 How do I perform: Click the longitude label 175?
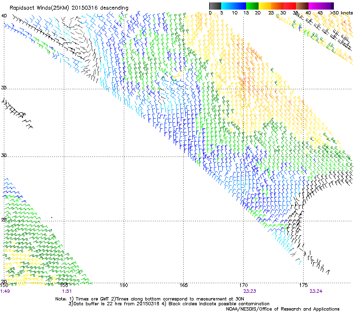(303, 285)
